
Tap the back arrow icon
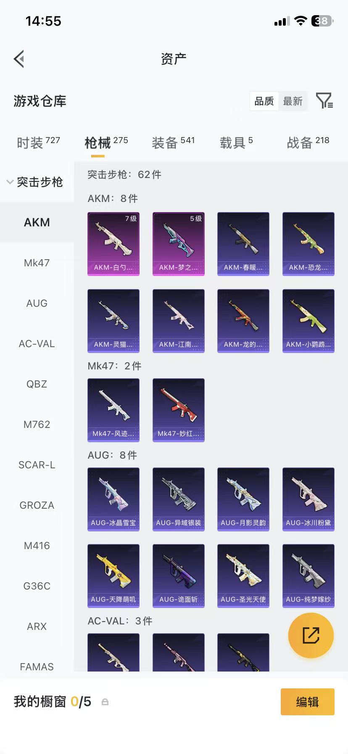pos(19,59)
